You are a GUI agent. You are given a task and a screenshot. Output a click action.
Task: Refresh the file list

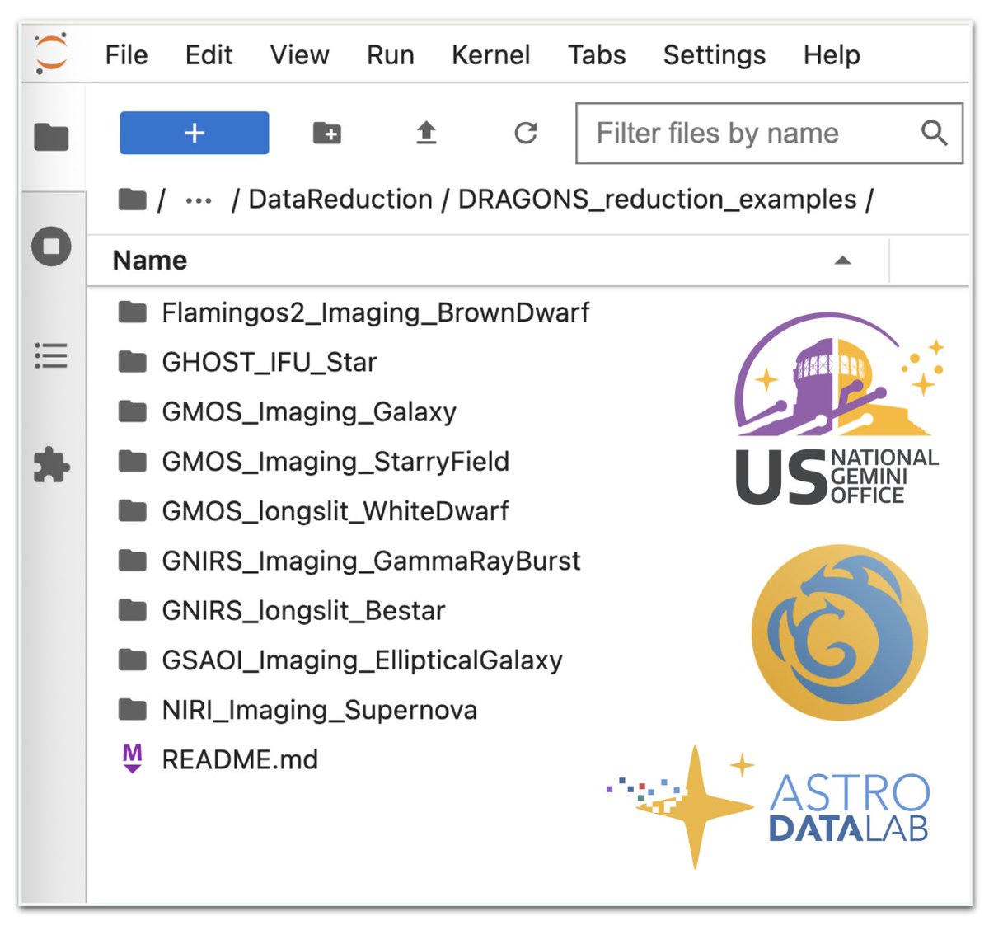click(x=526, y=133)
